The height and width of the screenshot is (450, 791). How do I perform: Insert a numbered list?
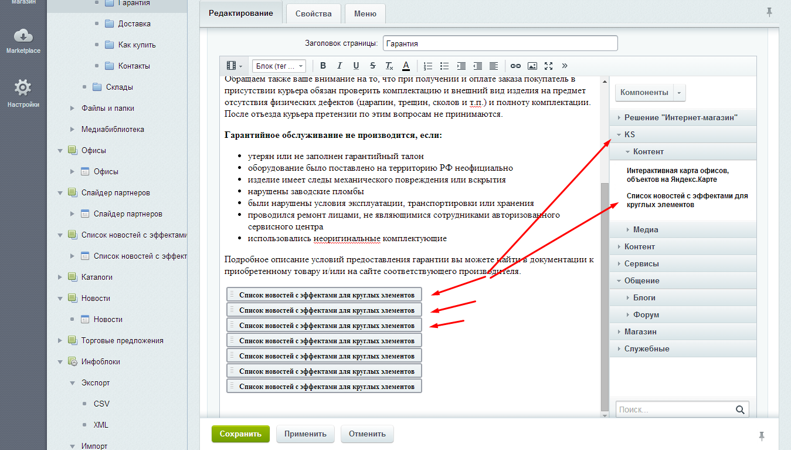(428, 66)
